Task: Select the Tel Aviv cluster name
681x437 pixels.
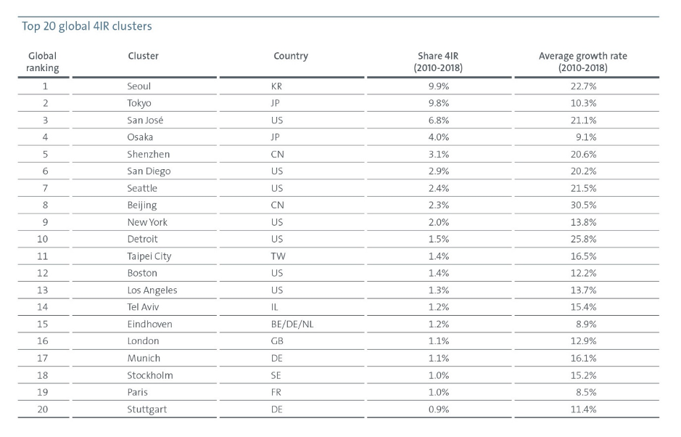Action: [143, 307]
